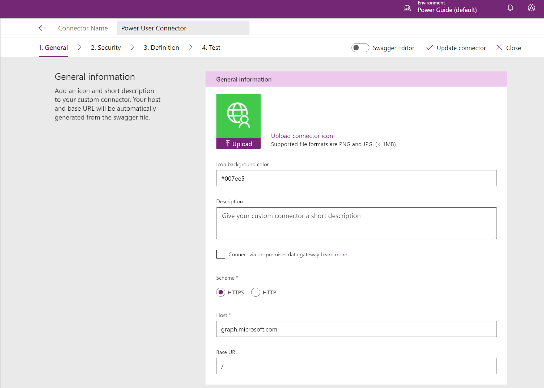The width and height of the screenshot is (544, 388).
Task: Click the X icon beside Close
Action: coord(499,48)
